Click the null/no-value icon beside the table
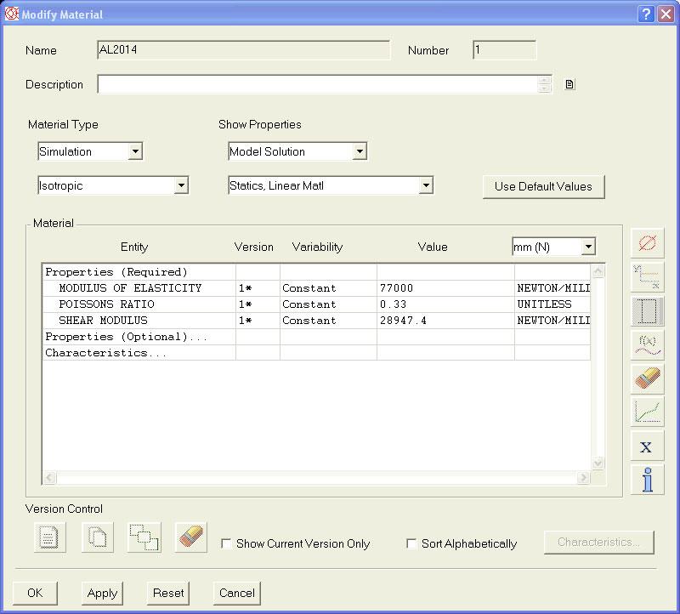The height and width of the screenshot is (614, 680). 647,243
